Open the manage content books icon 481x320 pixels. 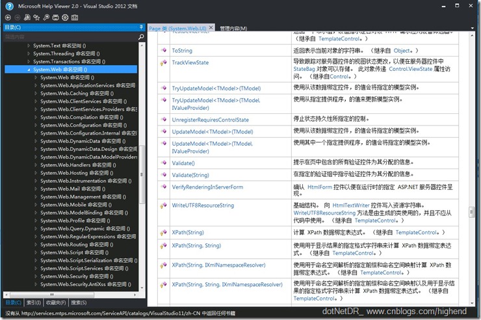coord(75,18)
